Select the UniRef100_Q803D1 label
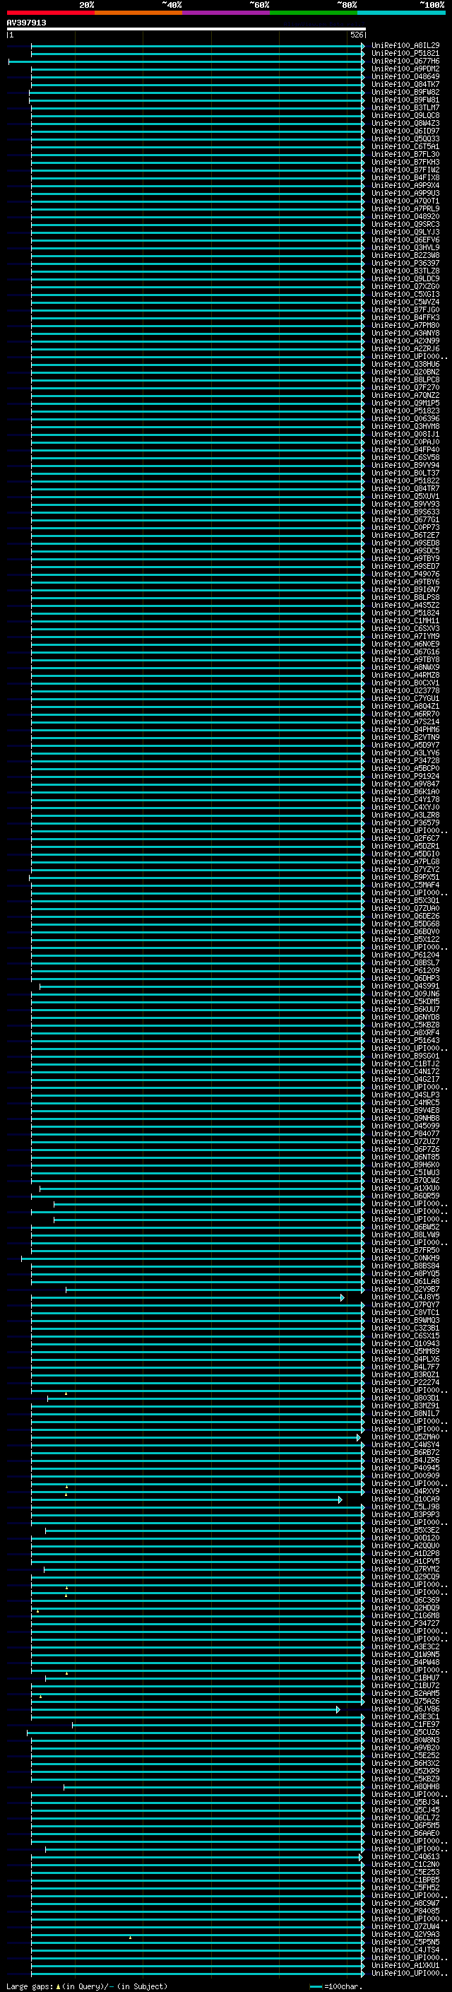The image size is (452, 1992). [405, 1397]
